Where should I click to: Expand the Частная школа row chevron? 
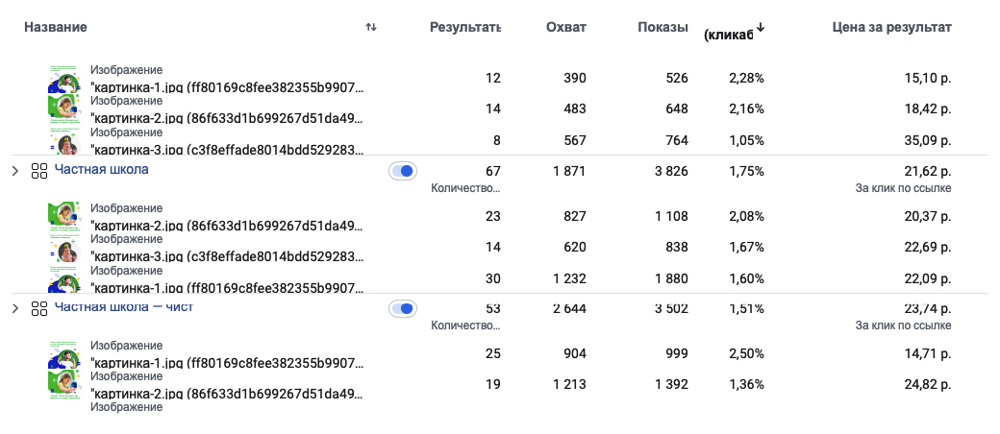tap(14, 172)
